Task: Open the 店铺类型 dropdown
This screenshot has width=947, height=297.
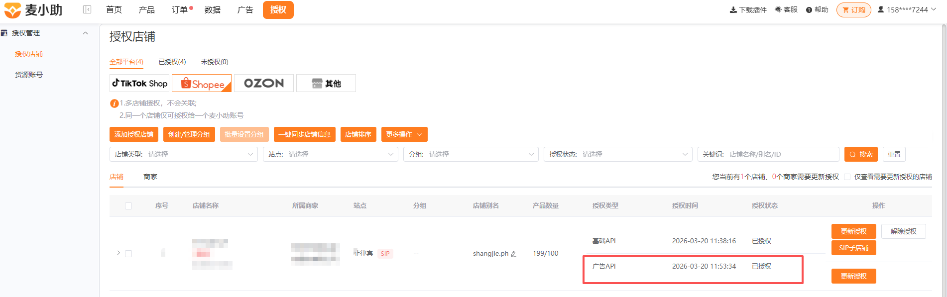Action: (184, 154)
